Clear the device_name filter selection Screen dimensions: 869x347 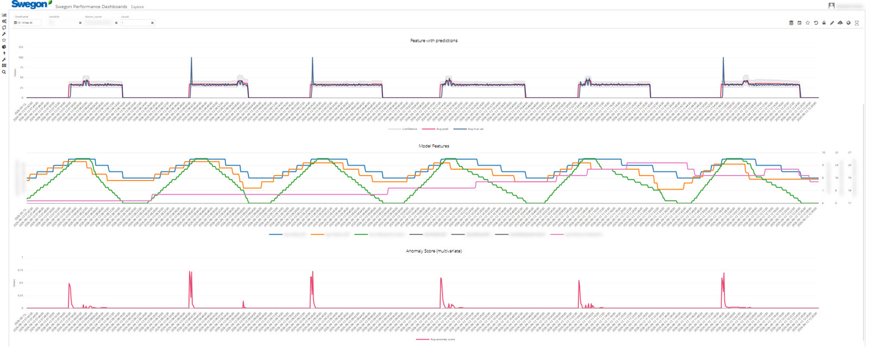coord(116,23)
